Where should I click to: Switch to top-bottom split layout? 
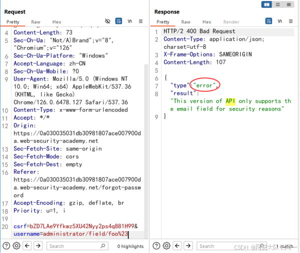pyautogui.click(x=278, y=4)
